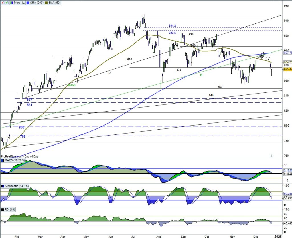Screen dimensions: 292x238
Task: Click the red down-arrow icon in top toolbar
Action: [3, 3]
